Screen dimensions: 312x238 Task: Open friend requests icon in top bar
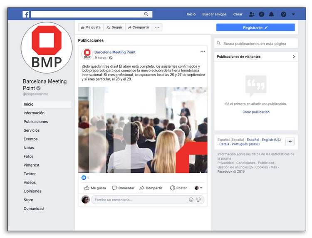pyautogui.click(x=252, y=14)
